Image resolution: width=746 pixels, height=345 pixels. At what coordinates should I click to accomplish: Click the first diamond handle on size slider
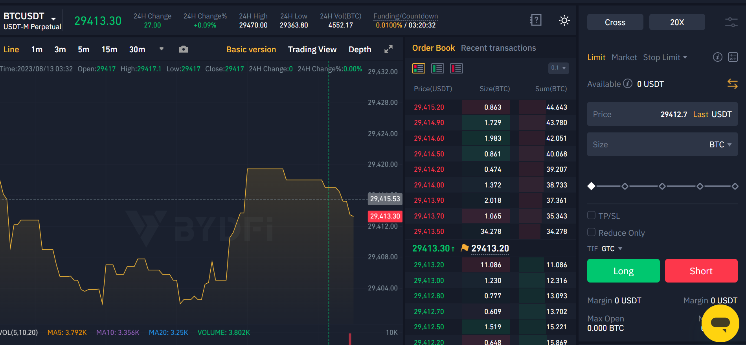[591, 186]
